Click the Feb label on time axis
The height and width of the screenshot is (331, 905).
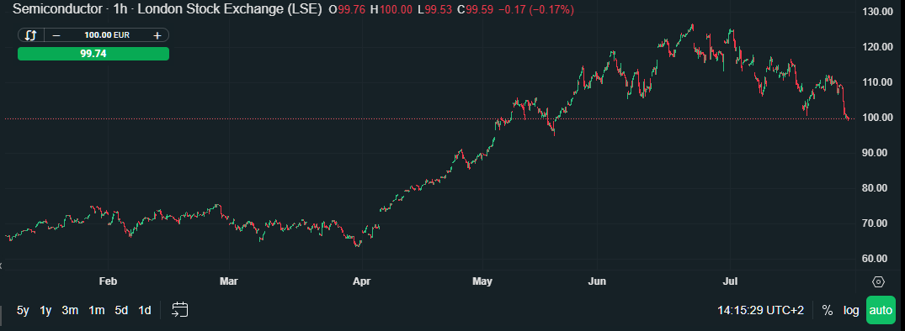click(108, 281)
